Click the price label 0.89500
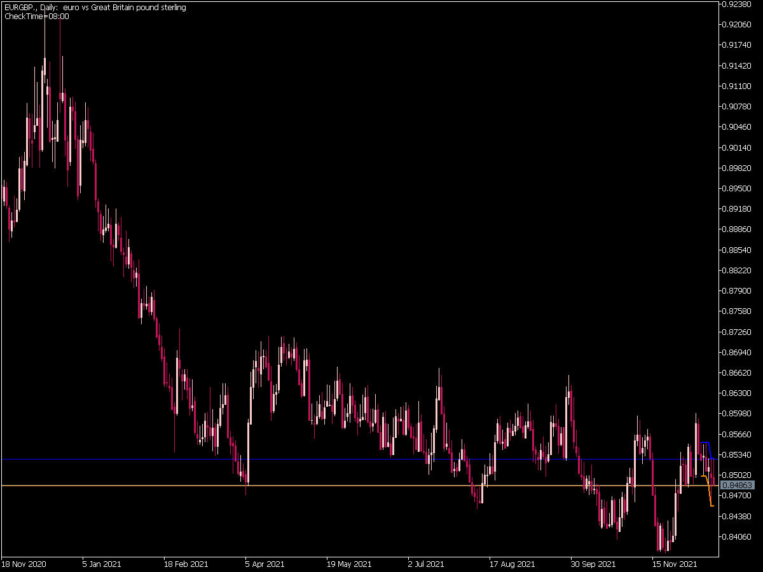This screenshot has height=572, width=763. 738,188
